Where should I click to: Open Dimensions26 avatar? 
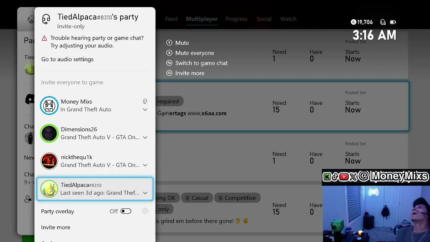click(x=49, y=133)
